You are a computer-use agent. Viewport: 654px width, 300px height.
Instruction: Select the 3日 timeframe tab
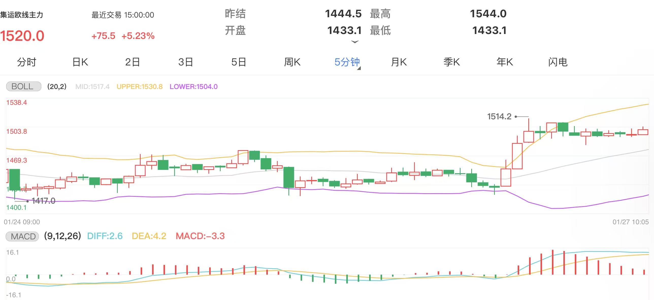click(x=186, y=62)
